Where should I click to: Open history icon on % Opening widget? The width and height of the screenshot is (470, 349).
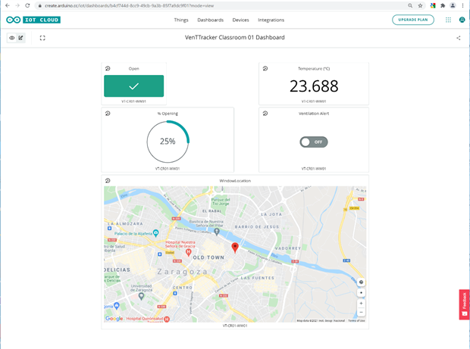tap(108, 113)
